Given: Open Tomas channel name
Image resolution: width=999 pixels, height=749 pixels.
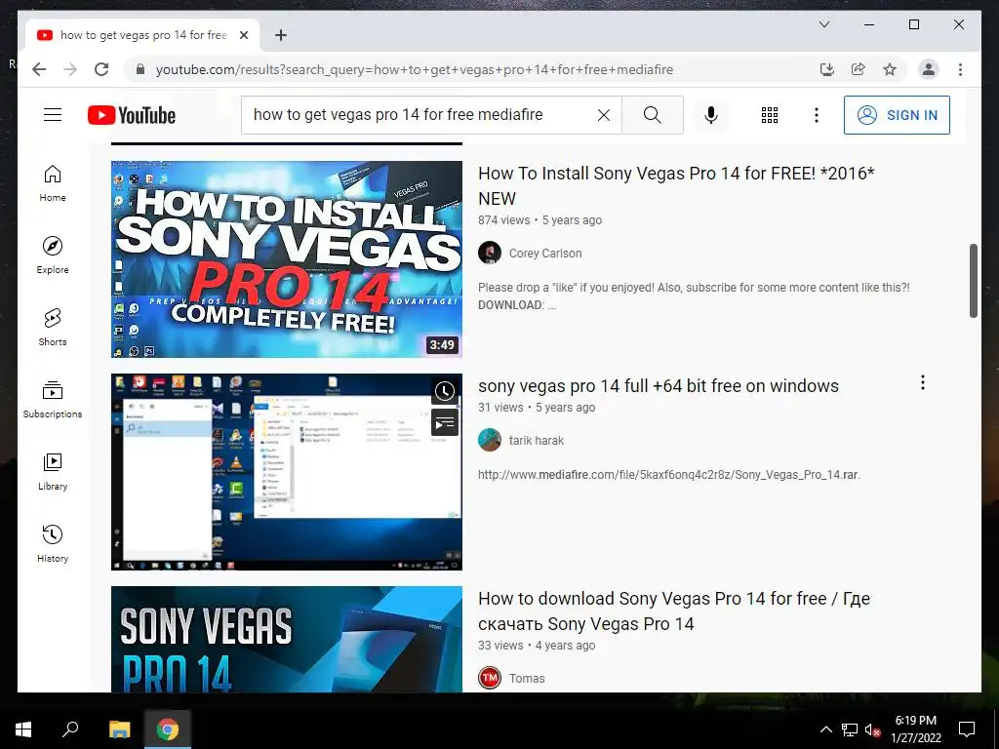Looking at the screenshot, I should [527, 679].
